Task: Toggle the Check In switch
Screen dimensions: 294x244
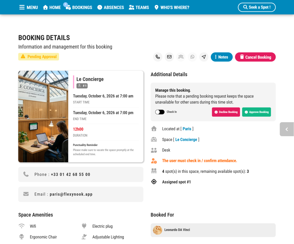Action: 160,112
